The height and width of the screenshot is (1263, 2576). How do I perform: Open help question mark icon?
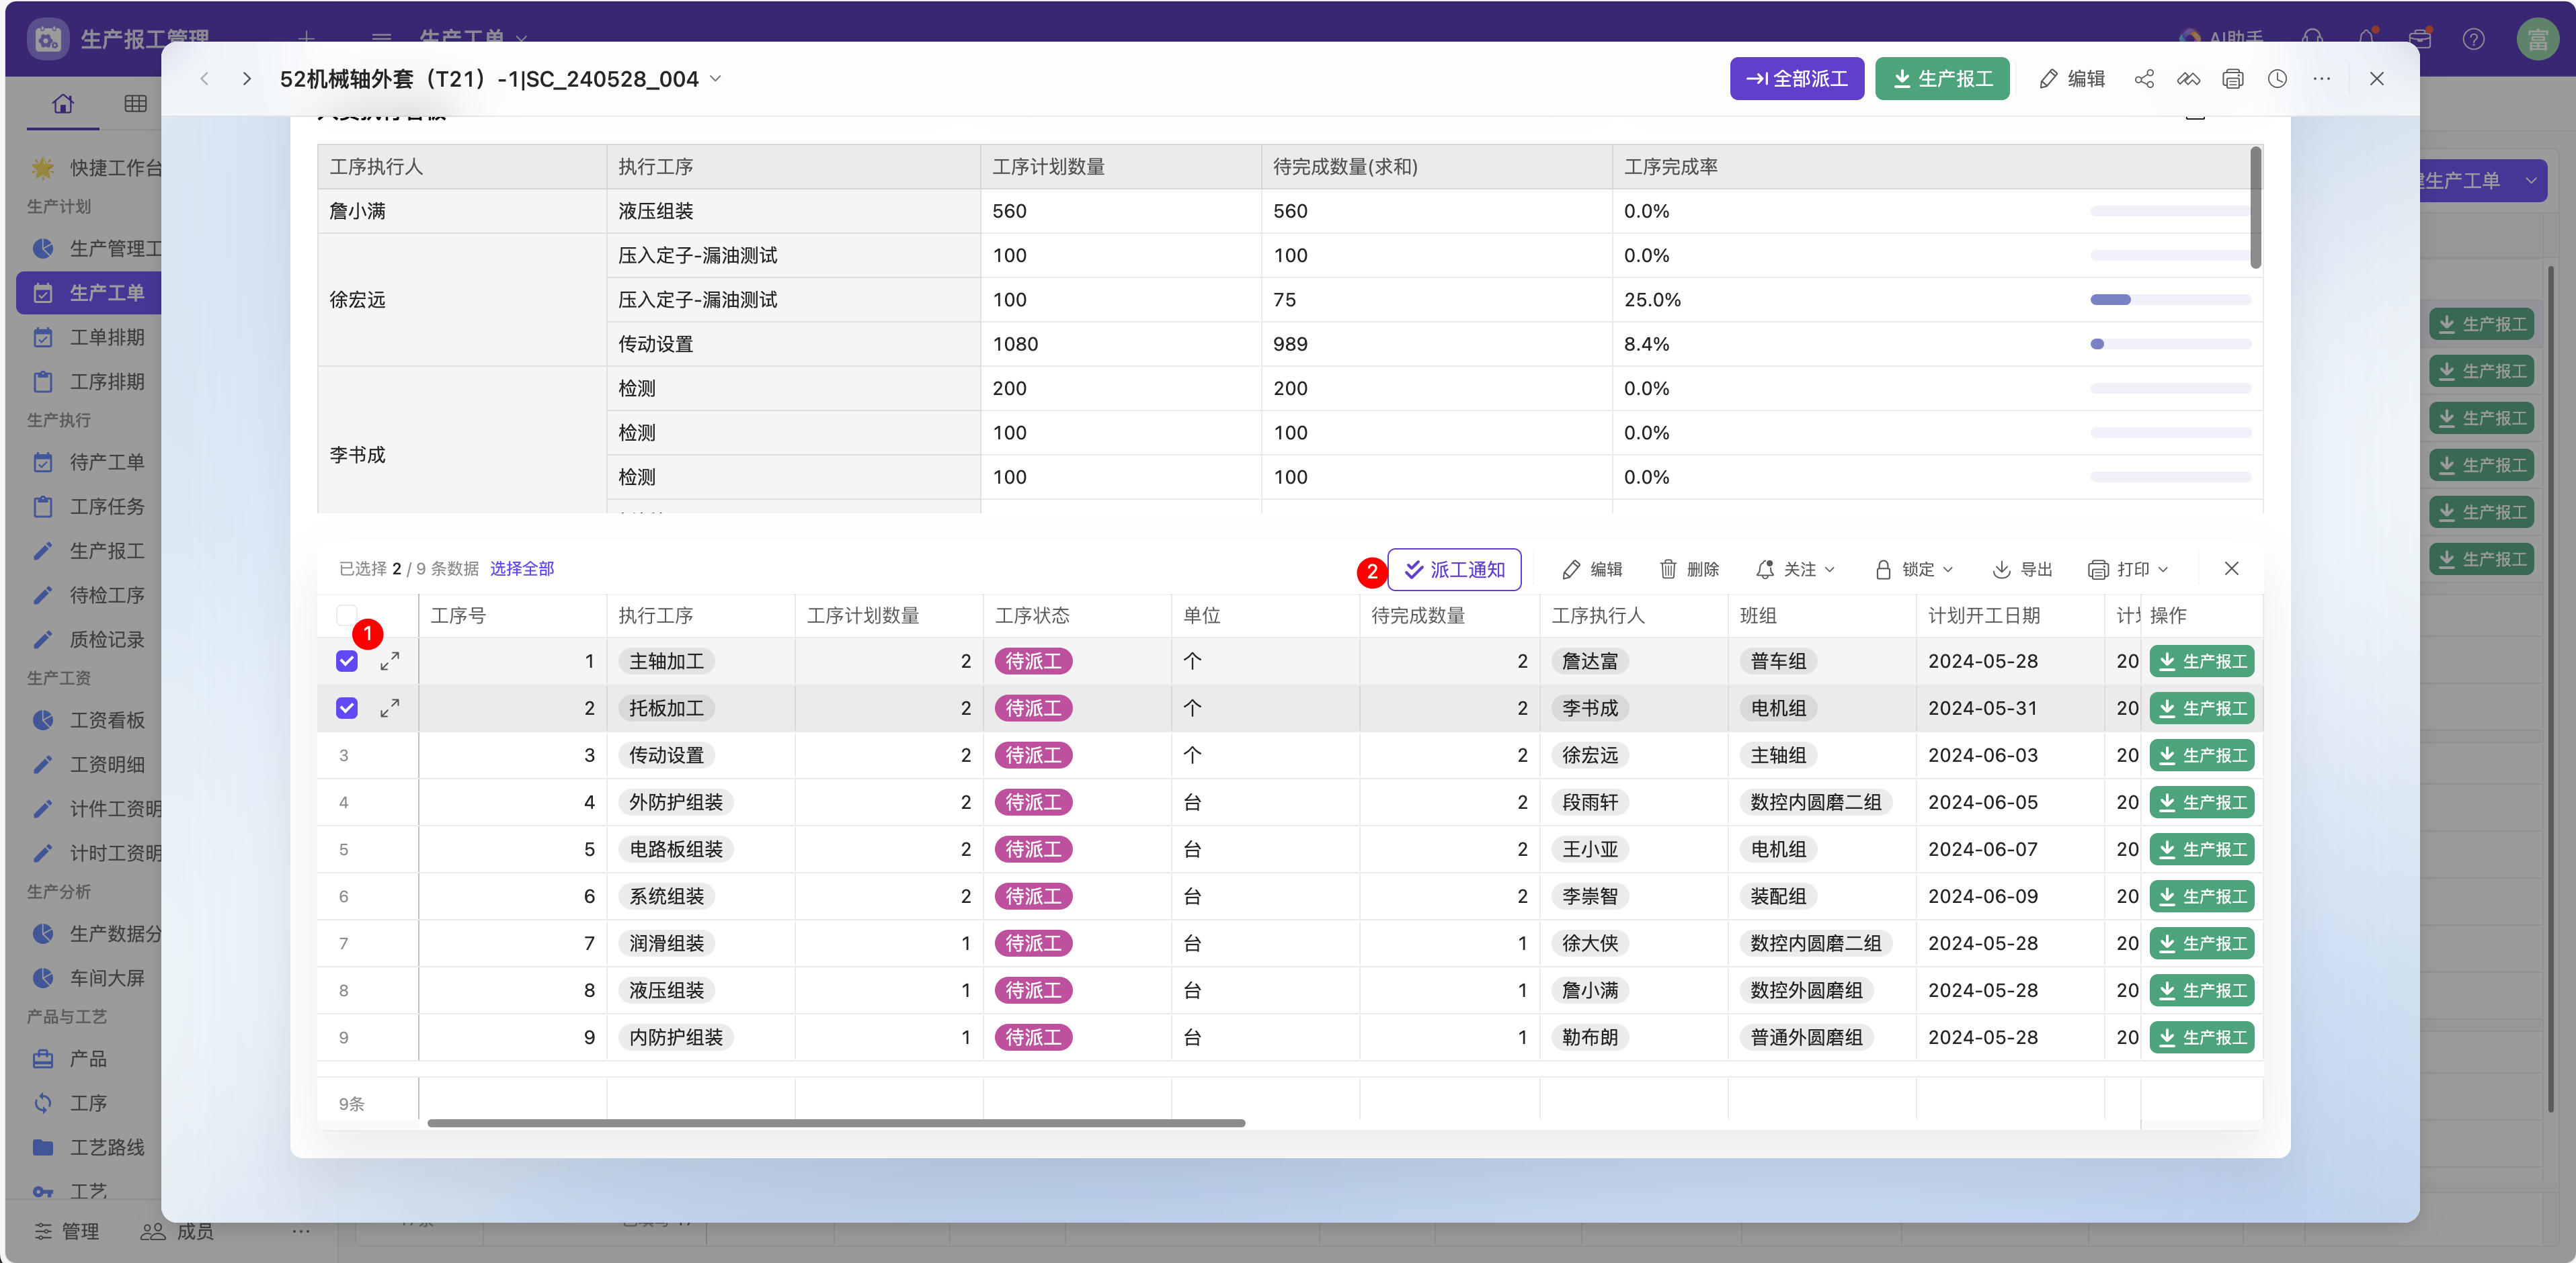2474,39
